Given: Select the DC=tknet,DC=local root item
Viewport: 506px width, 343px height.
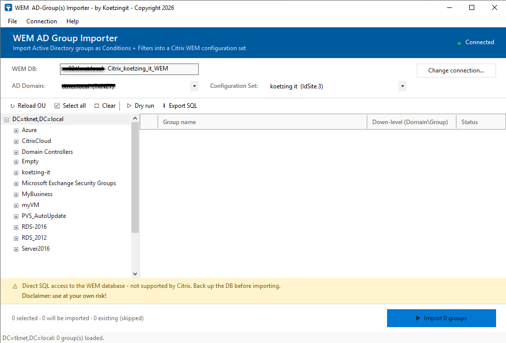Looking at the screenshot, I should click(38, 119).
